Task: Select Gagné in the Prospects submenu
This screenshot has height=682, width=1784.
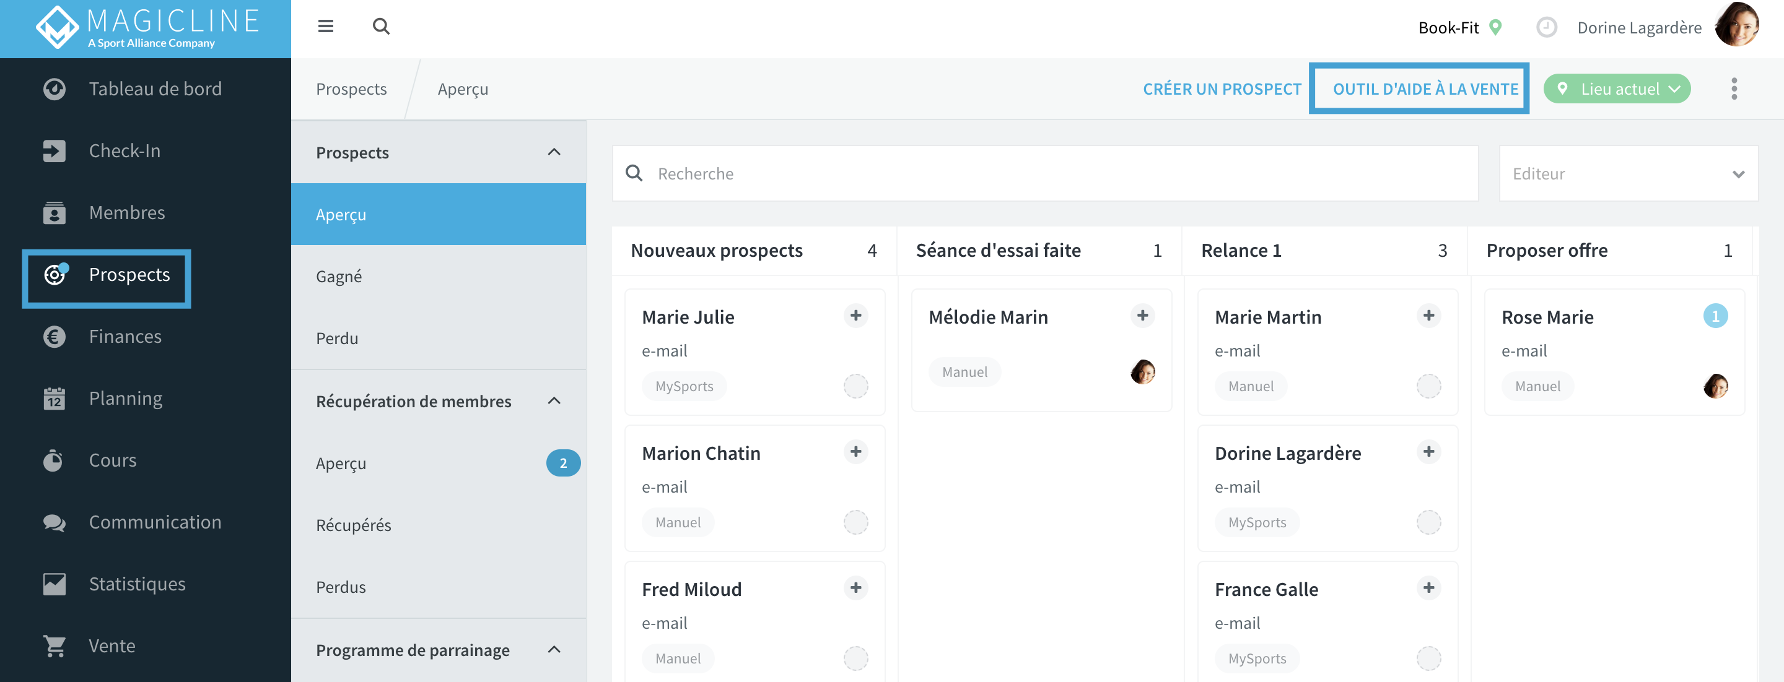Action: pyautogui.click(x=439, y=277)
